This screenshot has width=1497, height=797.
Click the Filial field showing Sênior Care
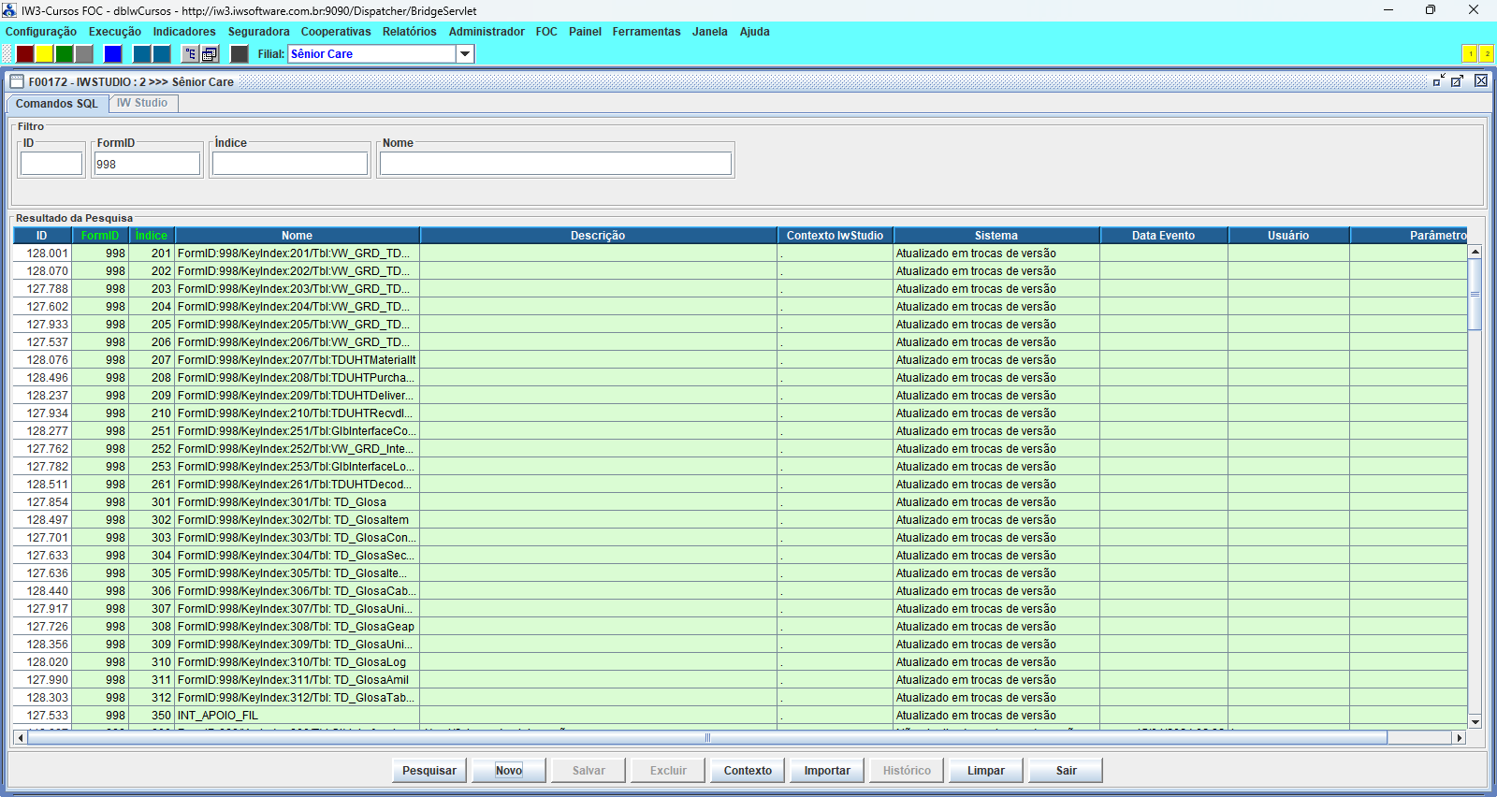point(371,54)
